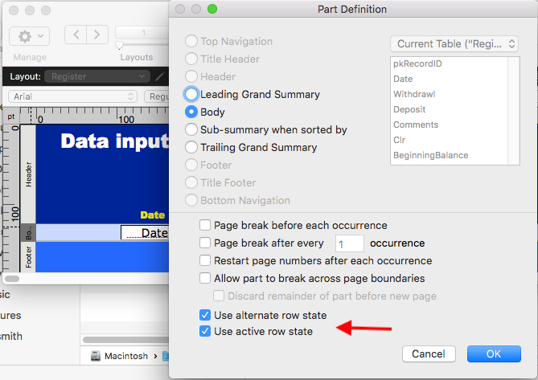Image resolution: width=538 pixels, height=380 pixels.
Task: Click the pt ruler units box
Action: pos(11,116)
